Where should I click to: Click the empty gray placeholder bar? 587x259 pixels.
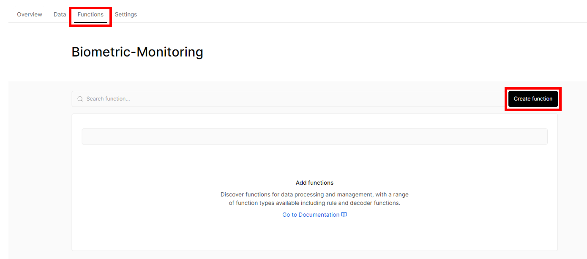(x=314, y=136)
